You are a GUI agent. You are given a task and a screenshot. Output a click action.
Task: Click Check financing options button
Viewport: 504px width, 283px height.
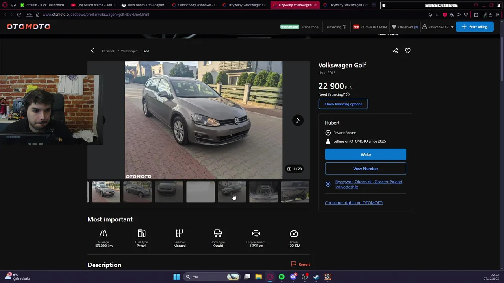pos(343,104)
